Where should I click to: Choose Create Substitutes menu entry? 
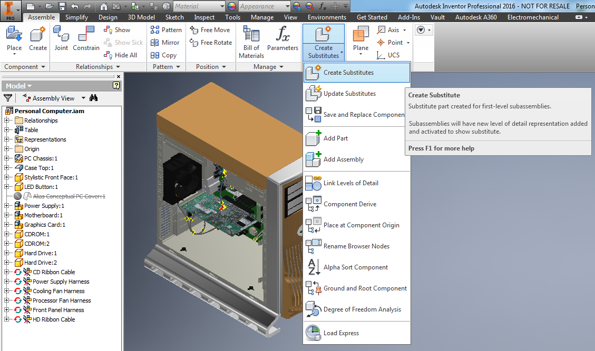(357, 73)
